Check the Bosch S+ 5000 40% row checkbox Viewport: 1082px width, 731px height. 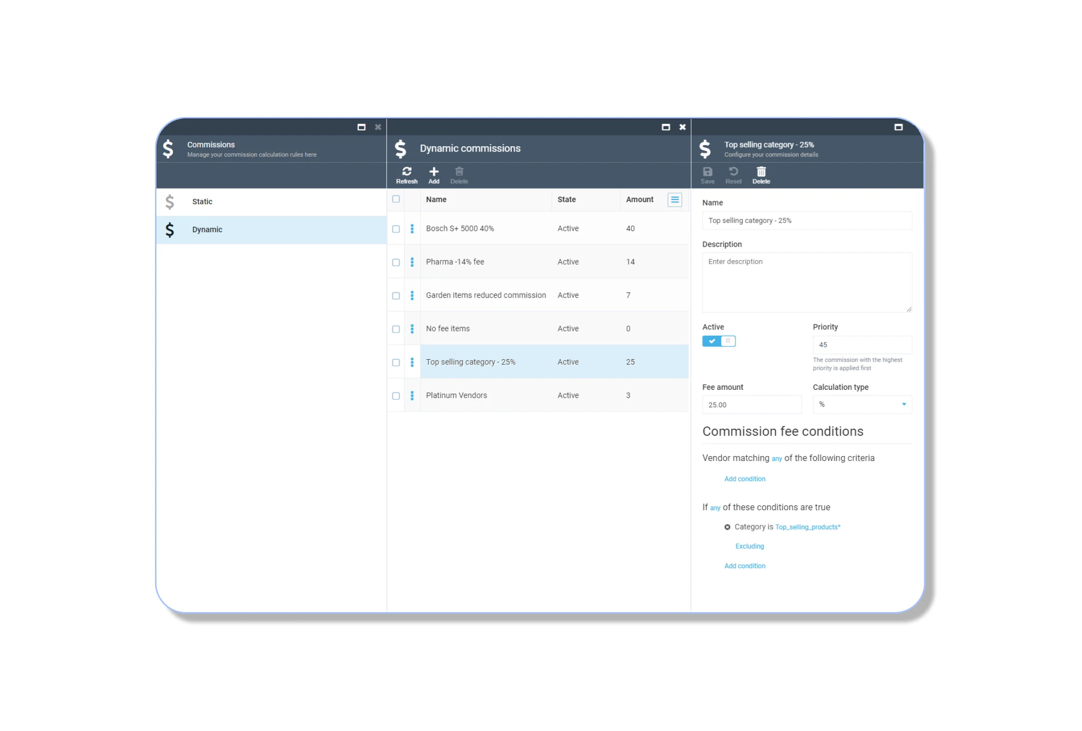[396, 229]
